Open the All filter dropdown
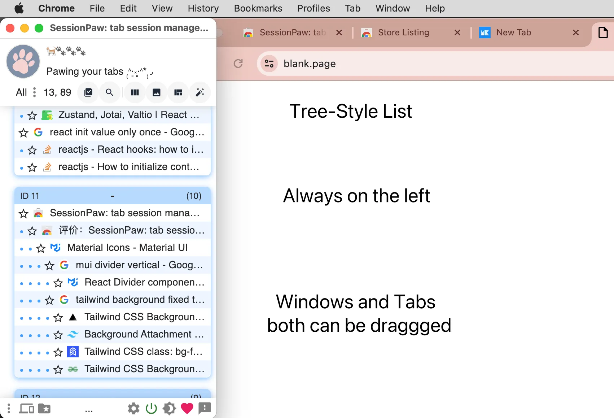The height and width of the screenshot is (418, 614). (x=21, y=92)
